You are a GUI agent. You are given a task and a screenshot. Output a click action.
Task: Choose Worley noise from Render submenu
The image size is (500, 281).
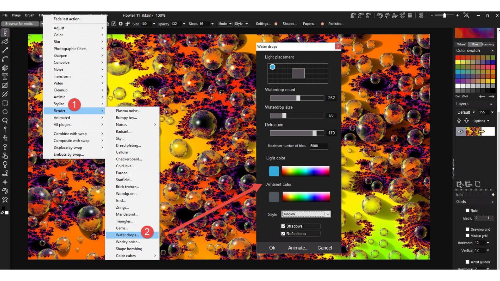click(x=128, y=242)
